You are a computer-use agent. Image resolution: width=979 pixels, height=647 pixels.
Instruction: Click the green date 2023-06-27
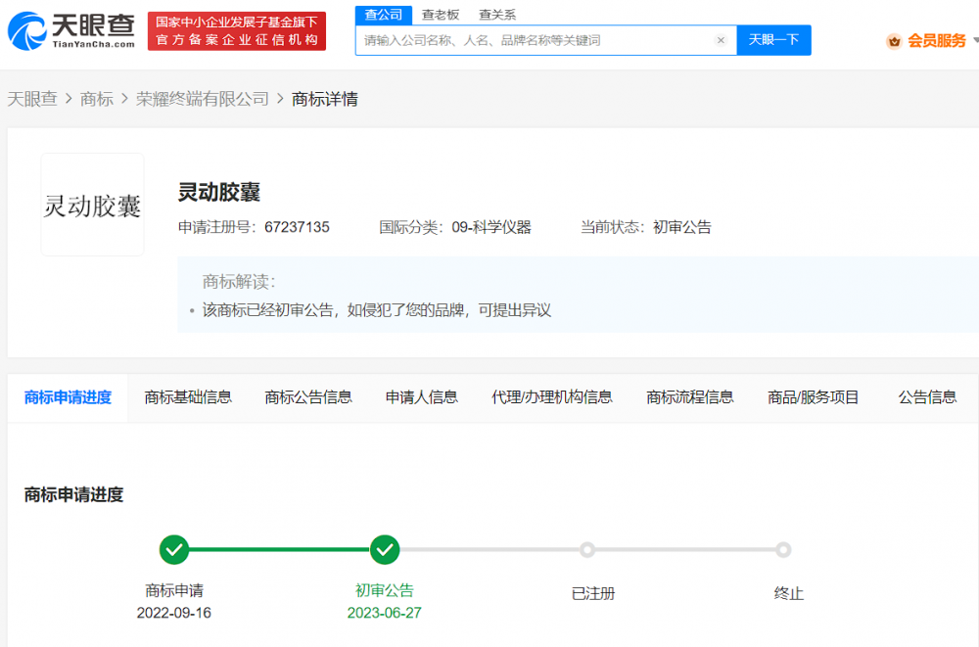click(384, 613)
